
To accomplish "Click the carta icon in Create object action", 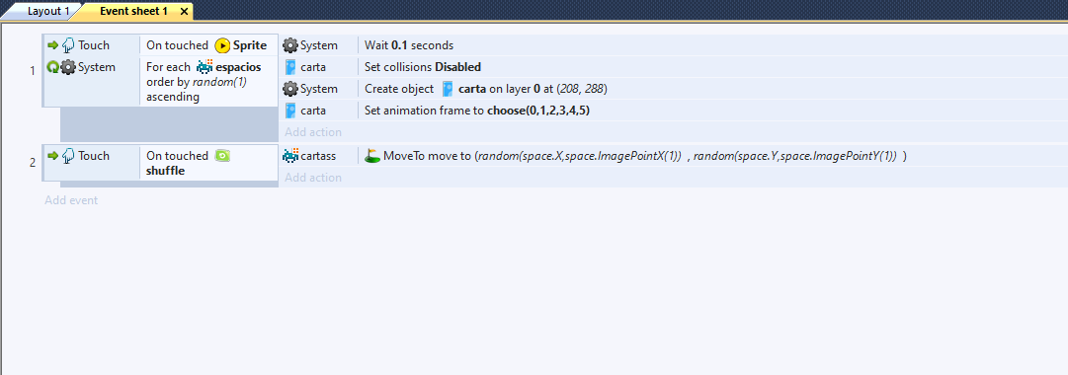I will pyautogui.click(x=448, y=89).
